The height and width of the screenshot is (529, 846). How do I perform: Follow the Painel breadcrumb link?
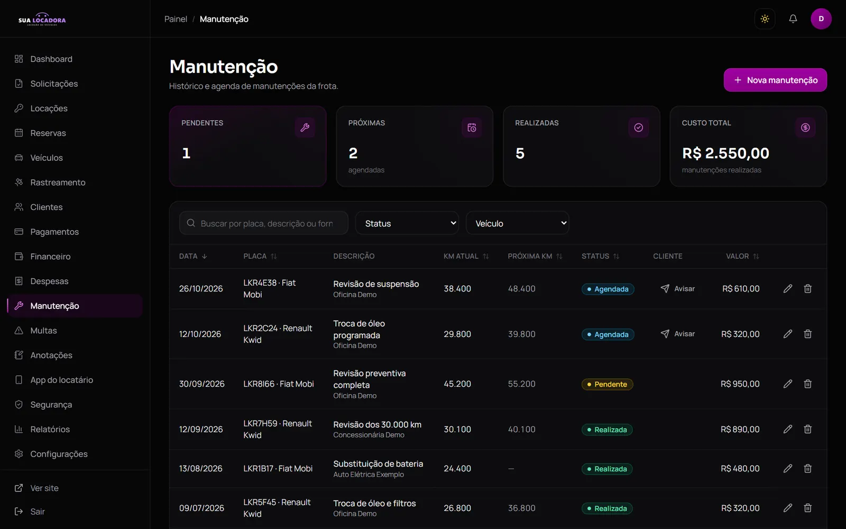(176, 19)
